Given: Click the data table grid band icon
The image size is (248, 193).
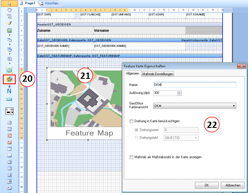Looking at the screenshot, I should pyautogui.click(x=9, y=168).
